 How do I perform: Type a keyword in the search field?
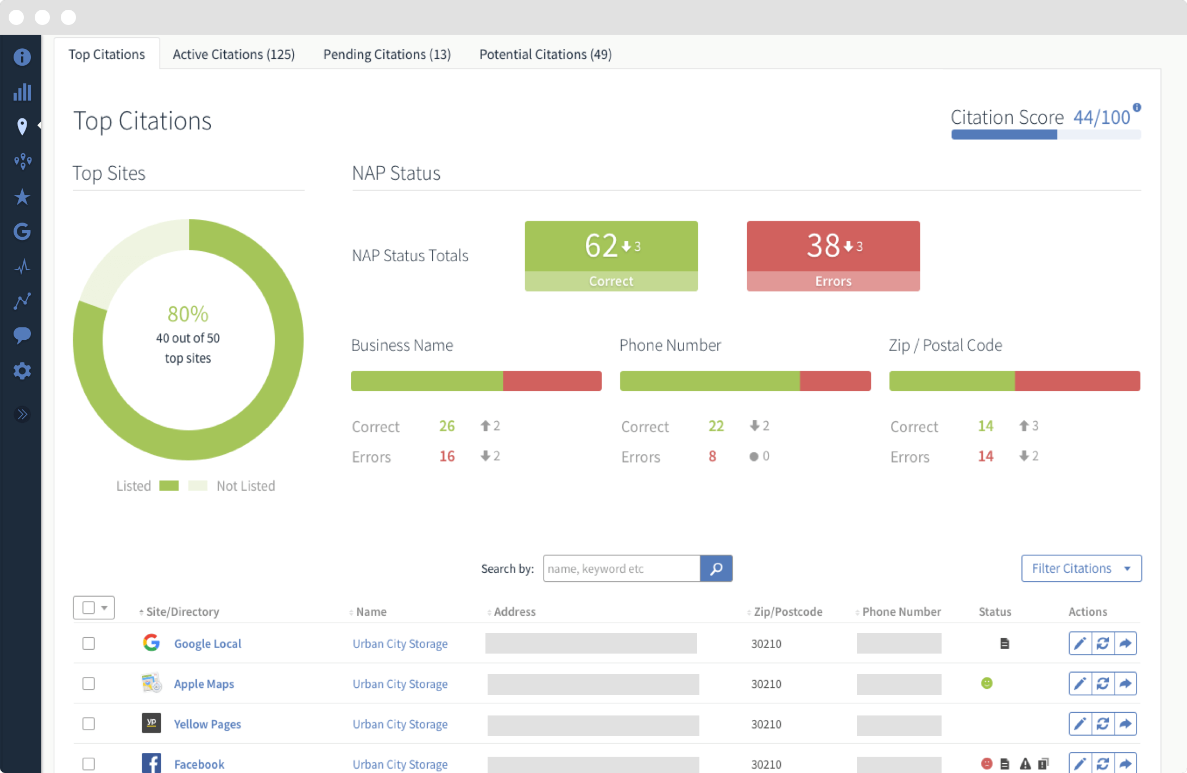point(621,568)
